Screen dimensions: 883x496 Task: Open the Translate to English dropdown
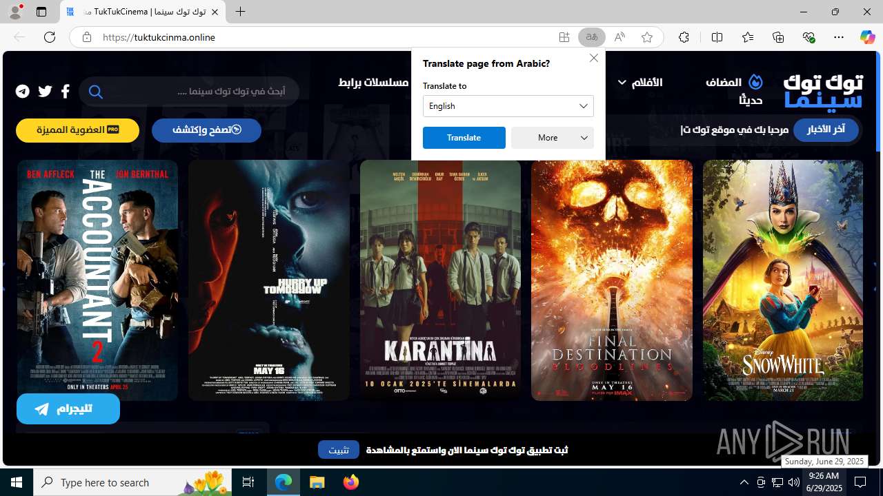[508, 106]
